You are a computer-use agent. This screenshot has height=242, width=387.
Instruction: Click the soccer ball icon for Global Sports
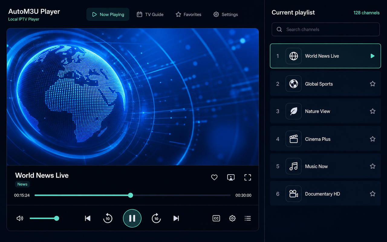pos(294,84)
